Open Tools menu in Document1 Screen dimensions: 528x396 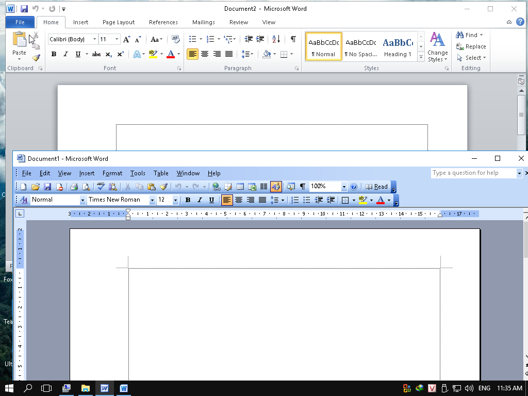(138, 173)
